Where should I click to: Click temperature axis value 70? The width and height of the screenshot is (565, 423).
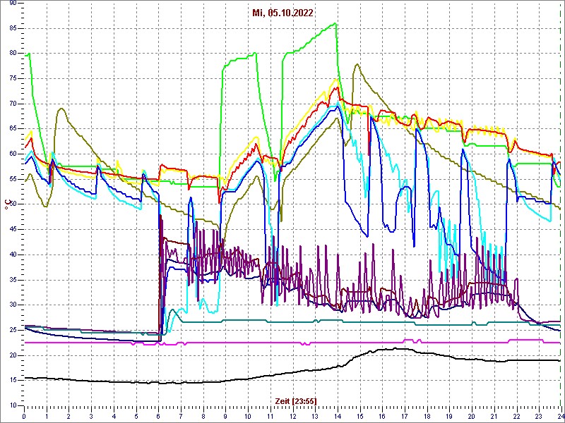(x=13, y=104)
